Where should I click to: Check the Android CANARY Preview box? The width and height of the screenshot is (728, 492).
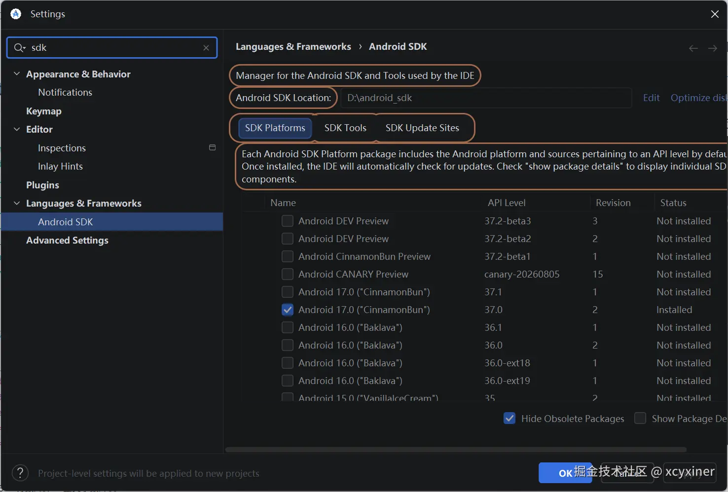coord(288,274)
